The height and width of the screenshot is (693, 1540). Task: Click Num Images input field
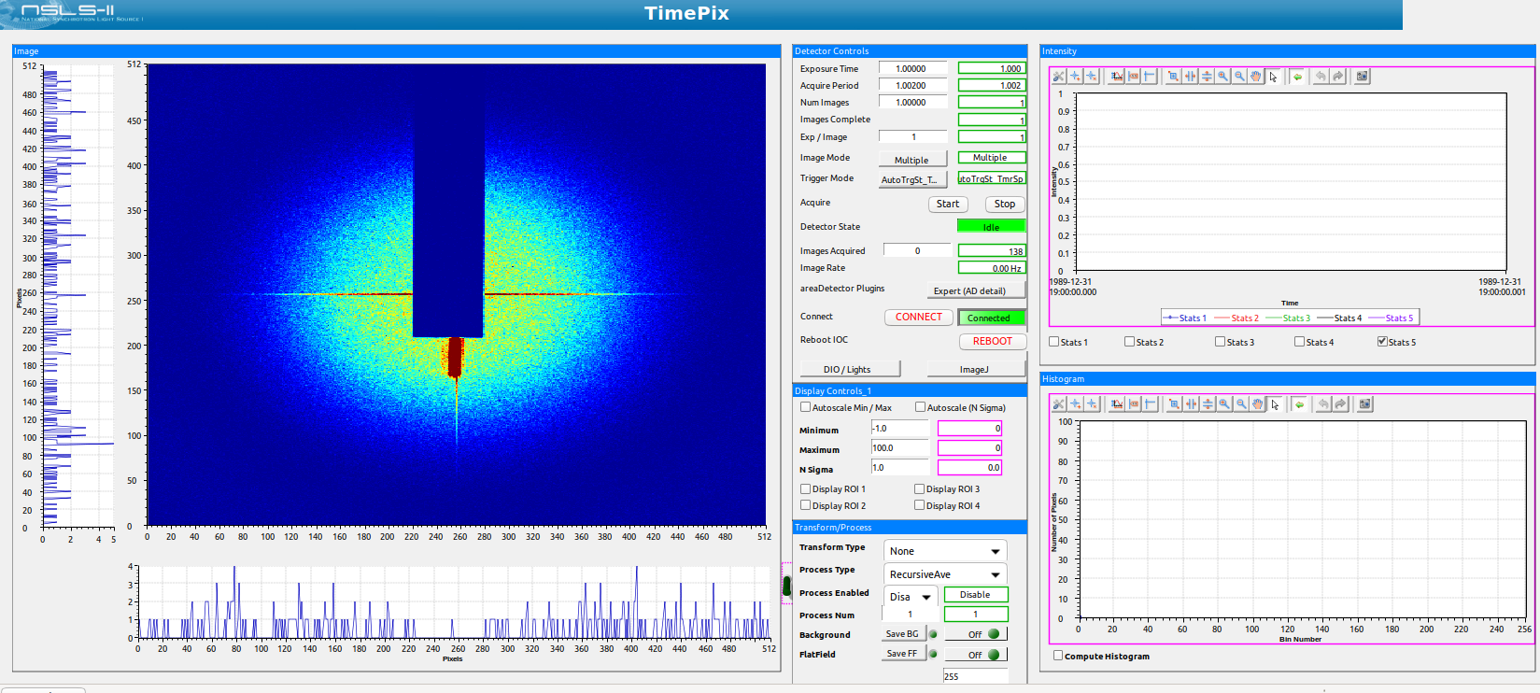coord(912,102)
